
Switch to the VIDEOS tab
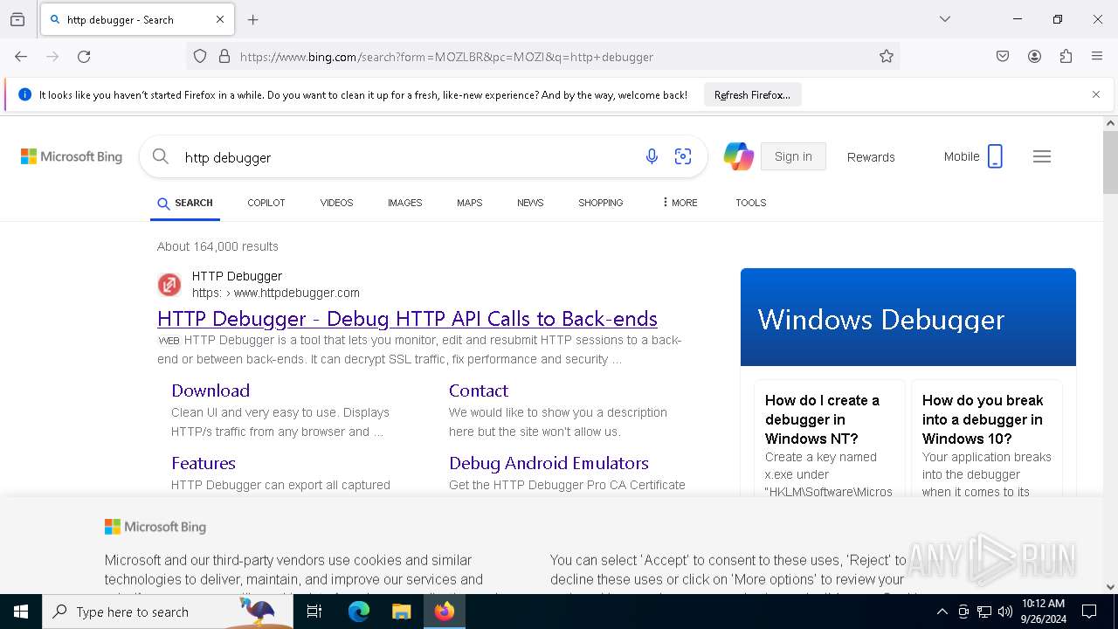tap(336, 203)
